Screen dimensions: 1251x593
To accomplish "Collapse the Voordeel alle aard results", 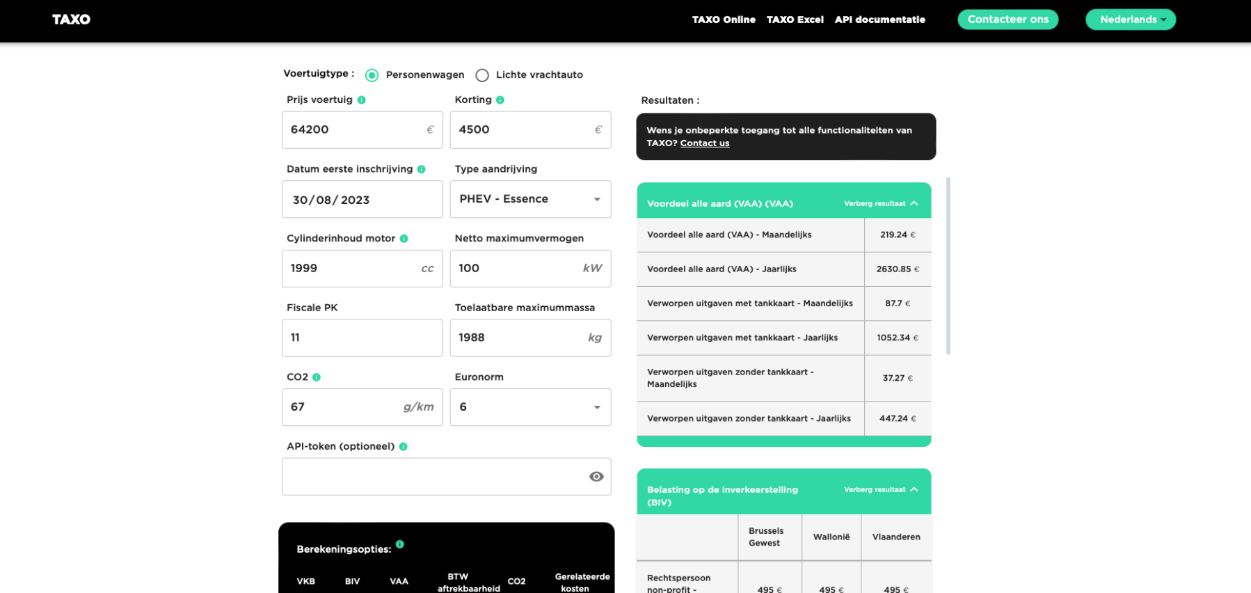I will 881,204.
